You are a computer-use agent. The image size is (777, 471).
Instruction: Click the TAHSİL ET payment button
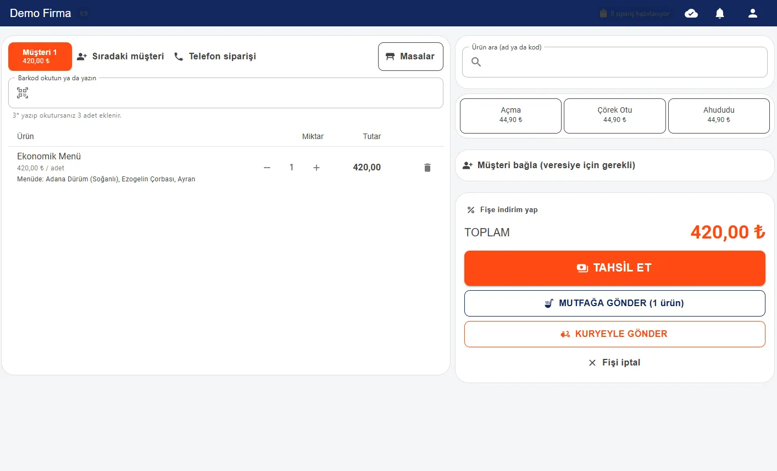click(x=615, y=268)
